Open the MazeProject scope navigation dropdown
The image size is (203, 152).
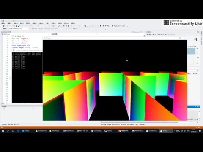point(25,34)
